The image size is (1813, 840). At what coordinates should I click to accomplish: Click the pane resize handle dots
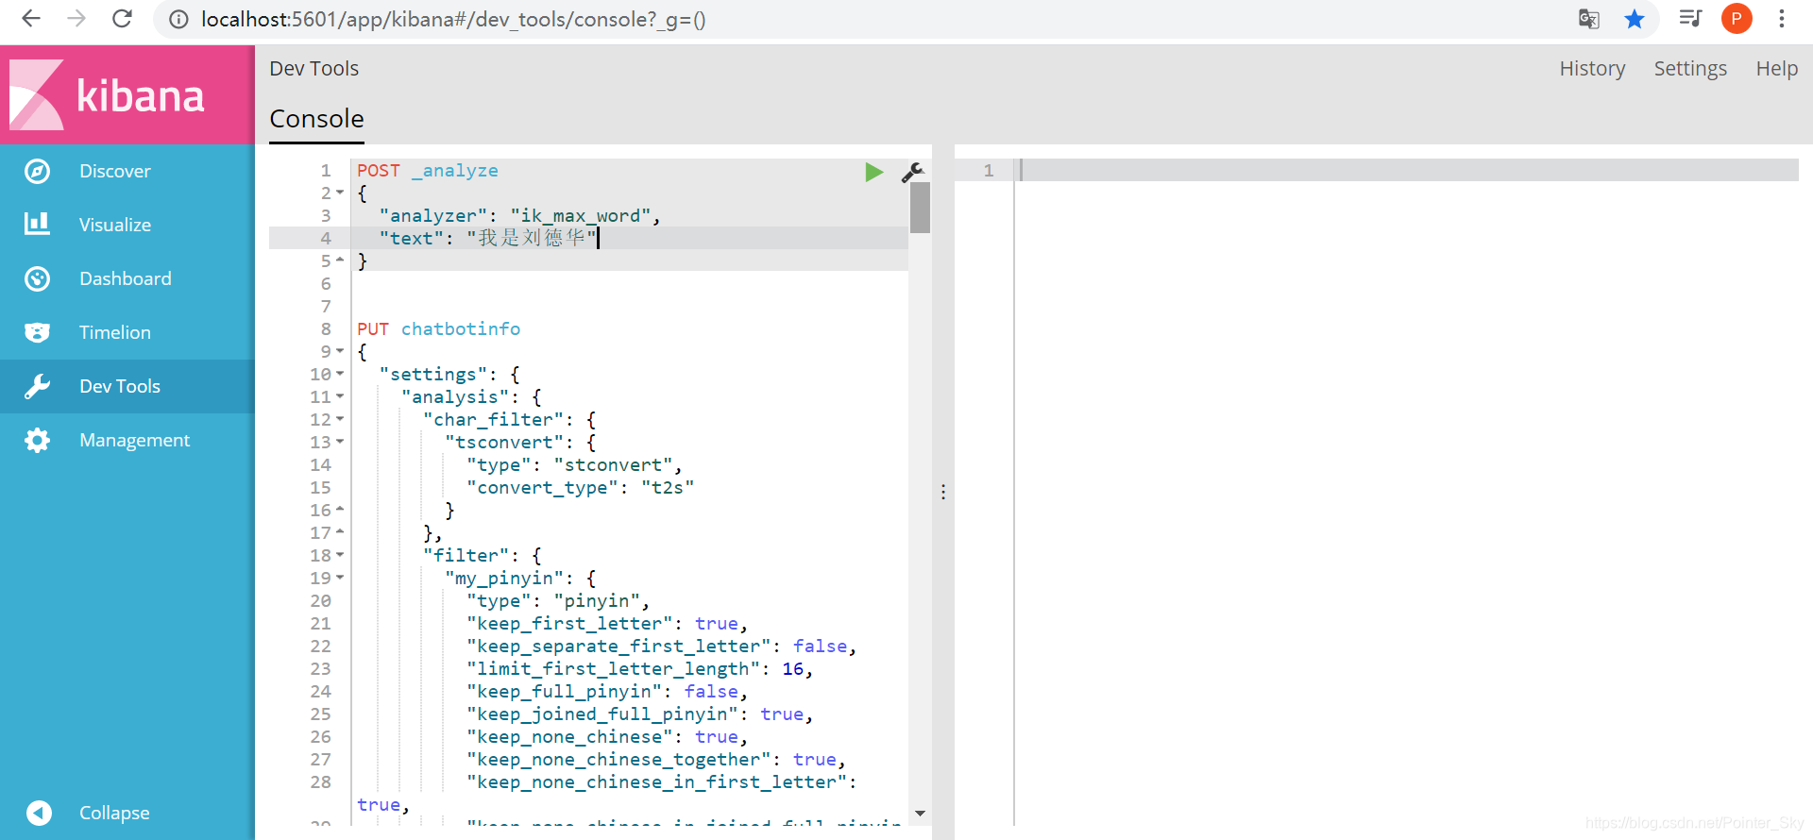pos(942,492)
